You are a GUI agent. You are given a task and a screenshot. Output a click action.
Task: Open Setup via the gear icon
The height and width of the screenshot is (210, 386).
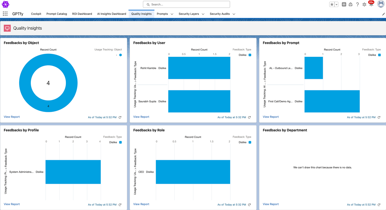[364, 4]
